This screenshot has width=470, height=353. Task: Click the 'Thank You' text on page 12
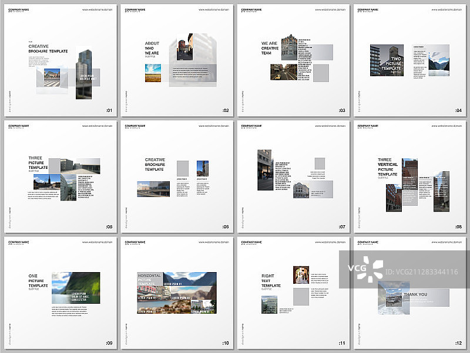415,294
